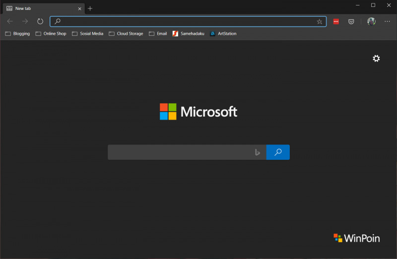Select the New tab tab

[44, 8]
